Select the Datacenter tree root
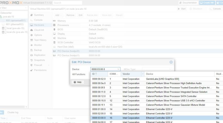Viewport: 223px width, 123px height. [x=6, y=13]
